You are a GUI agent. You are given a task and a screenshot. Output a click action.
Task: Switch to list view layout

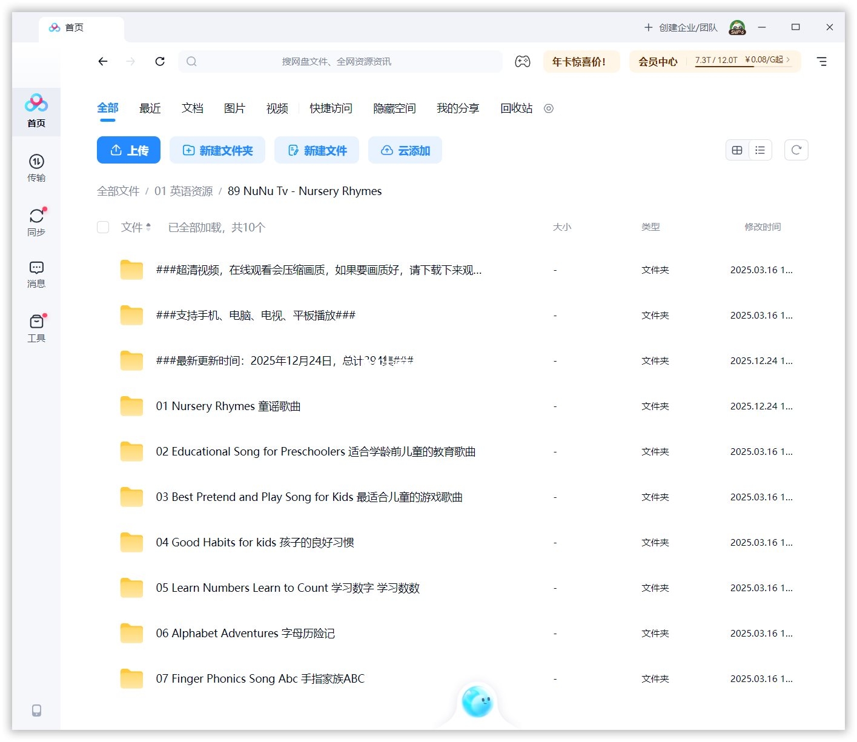pos(760,150)
